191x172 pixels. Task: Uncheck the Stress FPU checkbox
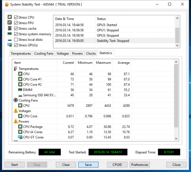click(x=16, y=23)
